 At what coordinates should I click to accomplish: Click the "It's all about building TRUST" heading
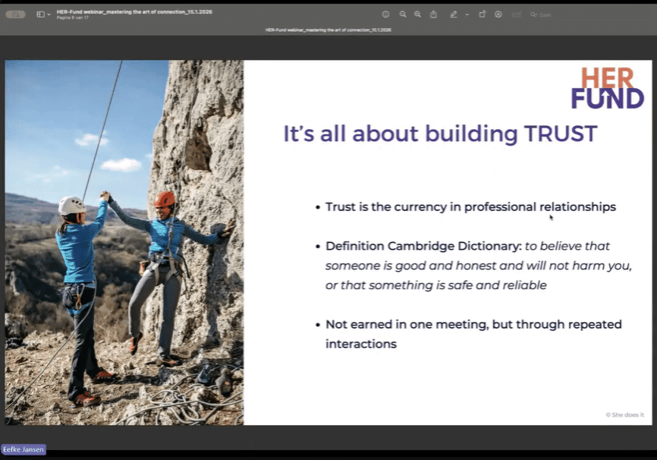click(440, 134)
